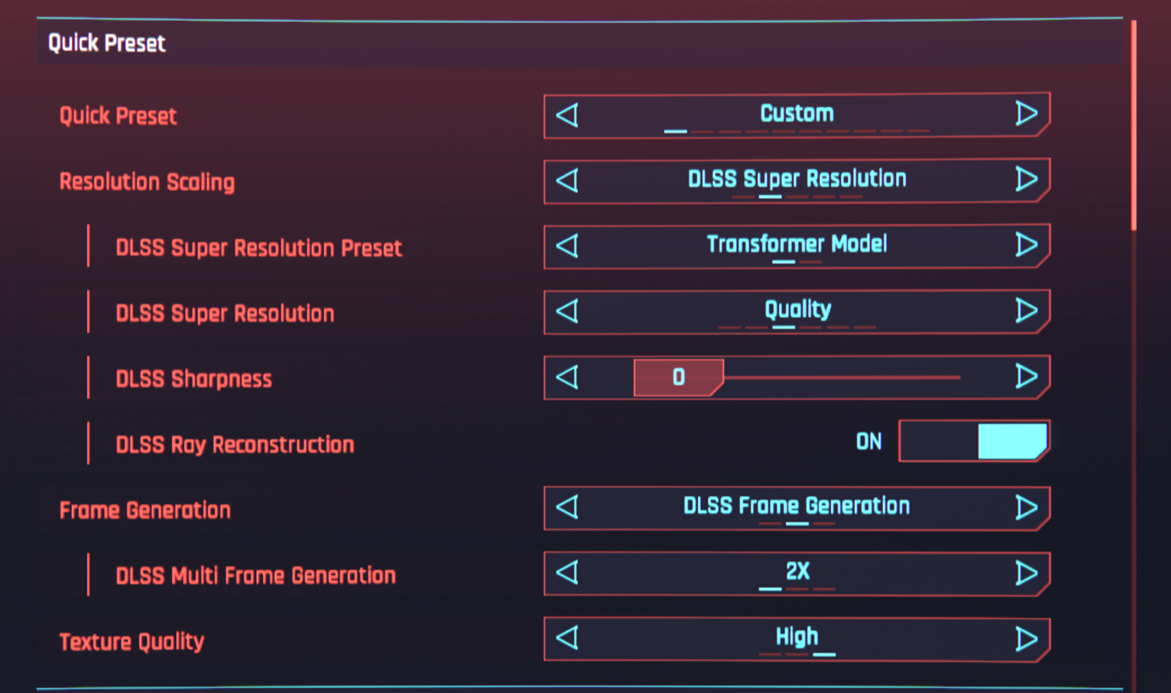Click right arrow for Resolution Scaling
1171x693 pixels.
point(1026,179)
